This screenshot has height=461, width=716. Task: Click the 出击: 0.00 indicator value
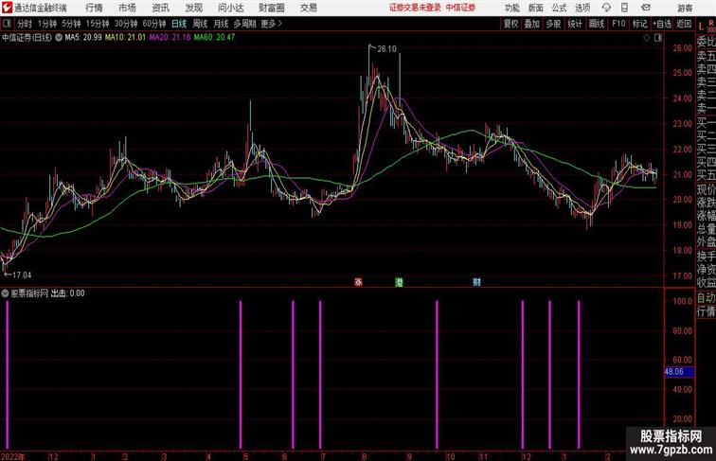pos(67,293)
